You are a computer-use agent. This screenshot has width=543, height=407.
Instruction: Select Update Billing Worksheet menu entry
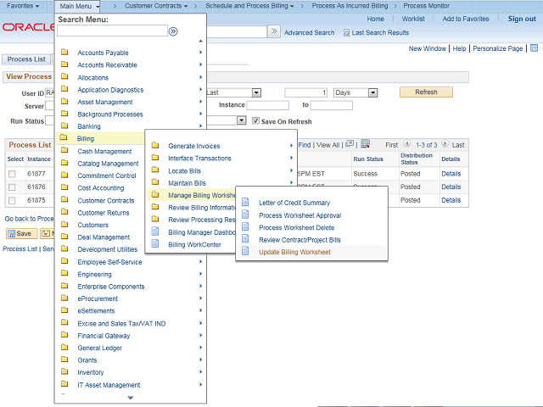(x=294, y=253)
